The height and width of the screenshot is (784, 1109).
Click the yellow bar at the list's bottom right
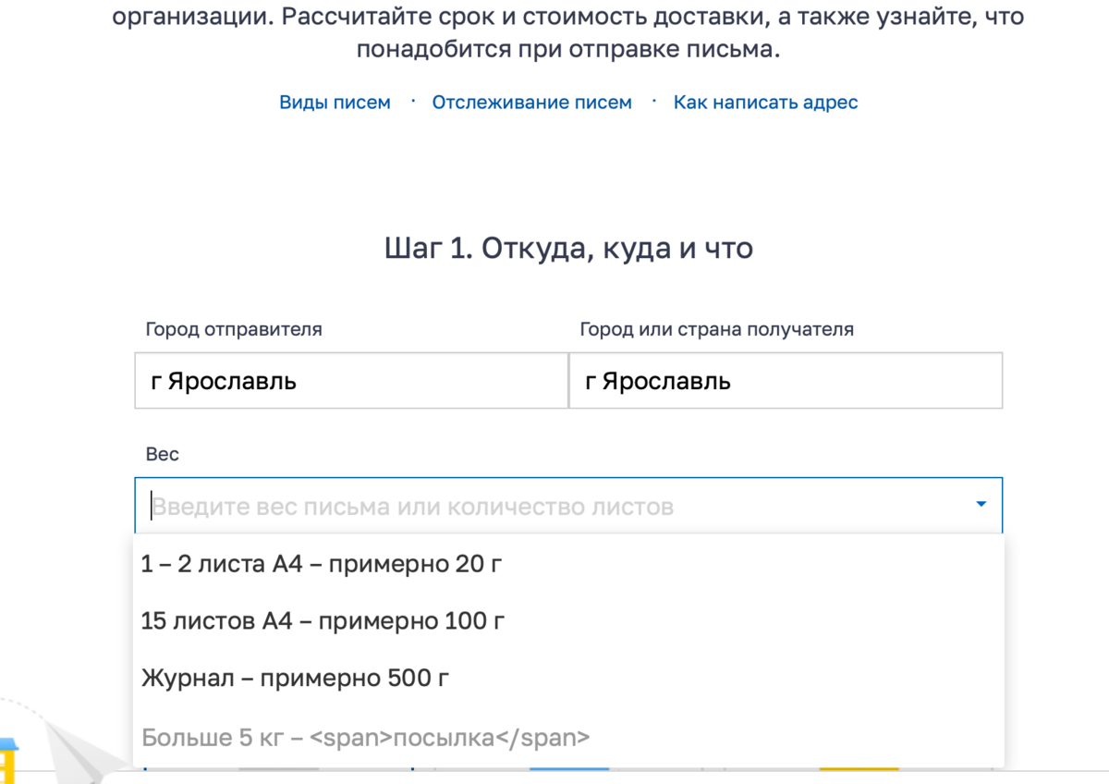tap(858, 769)
